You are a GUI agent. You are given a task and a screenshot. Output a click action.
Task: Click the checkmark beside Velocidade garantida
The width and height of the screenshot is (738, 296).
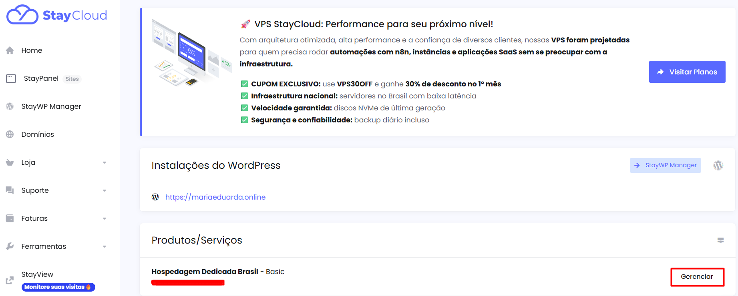[244, 108]
